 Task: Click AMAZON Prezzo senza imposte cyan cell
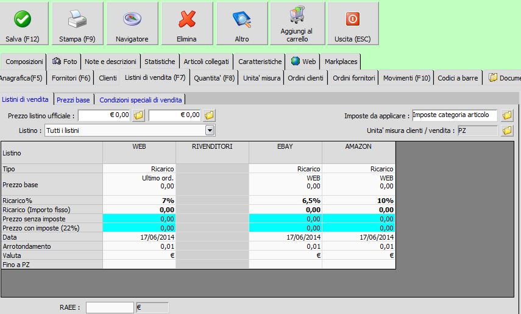[358, 219]
